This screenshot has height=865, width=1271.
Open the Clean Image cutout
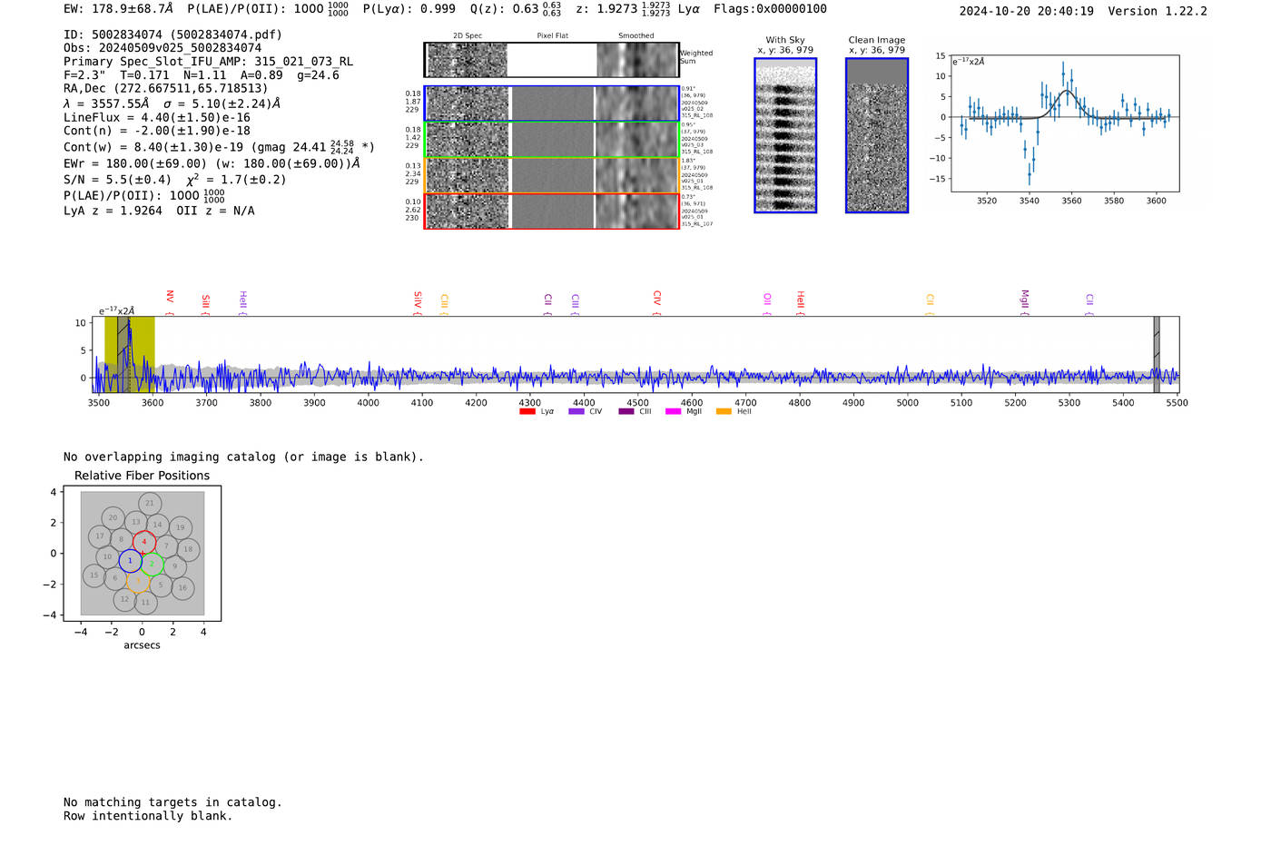(x=877, y=135)
